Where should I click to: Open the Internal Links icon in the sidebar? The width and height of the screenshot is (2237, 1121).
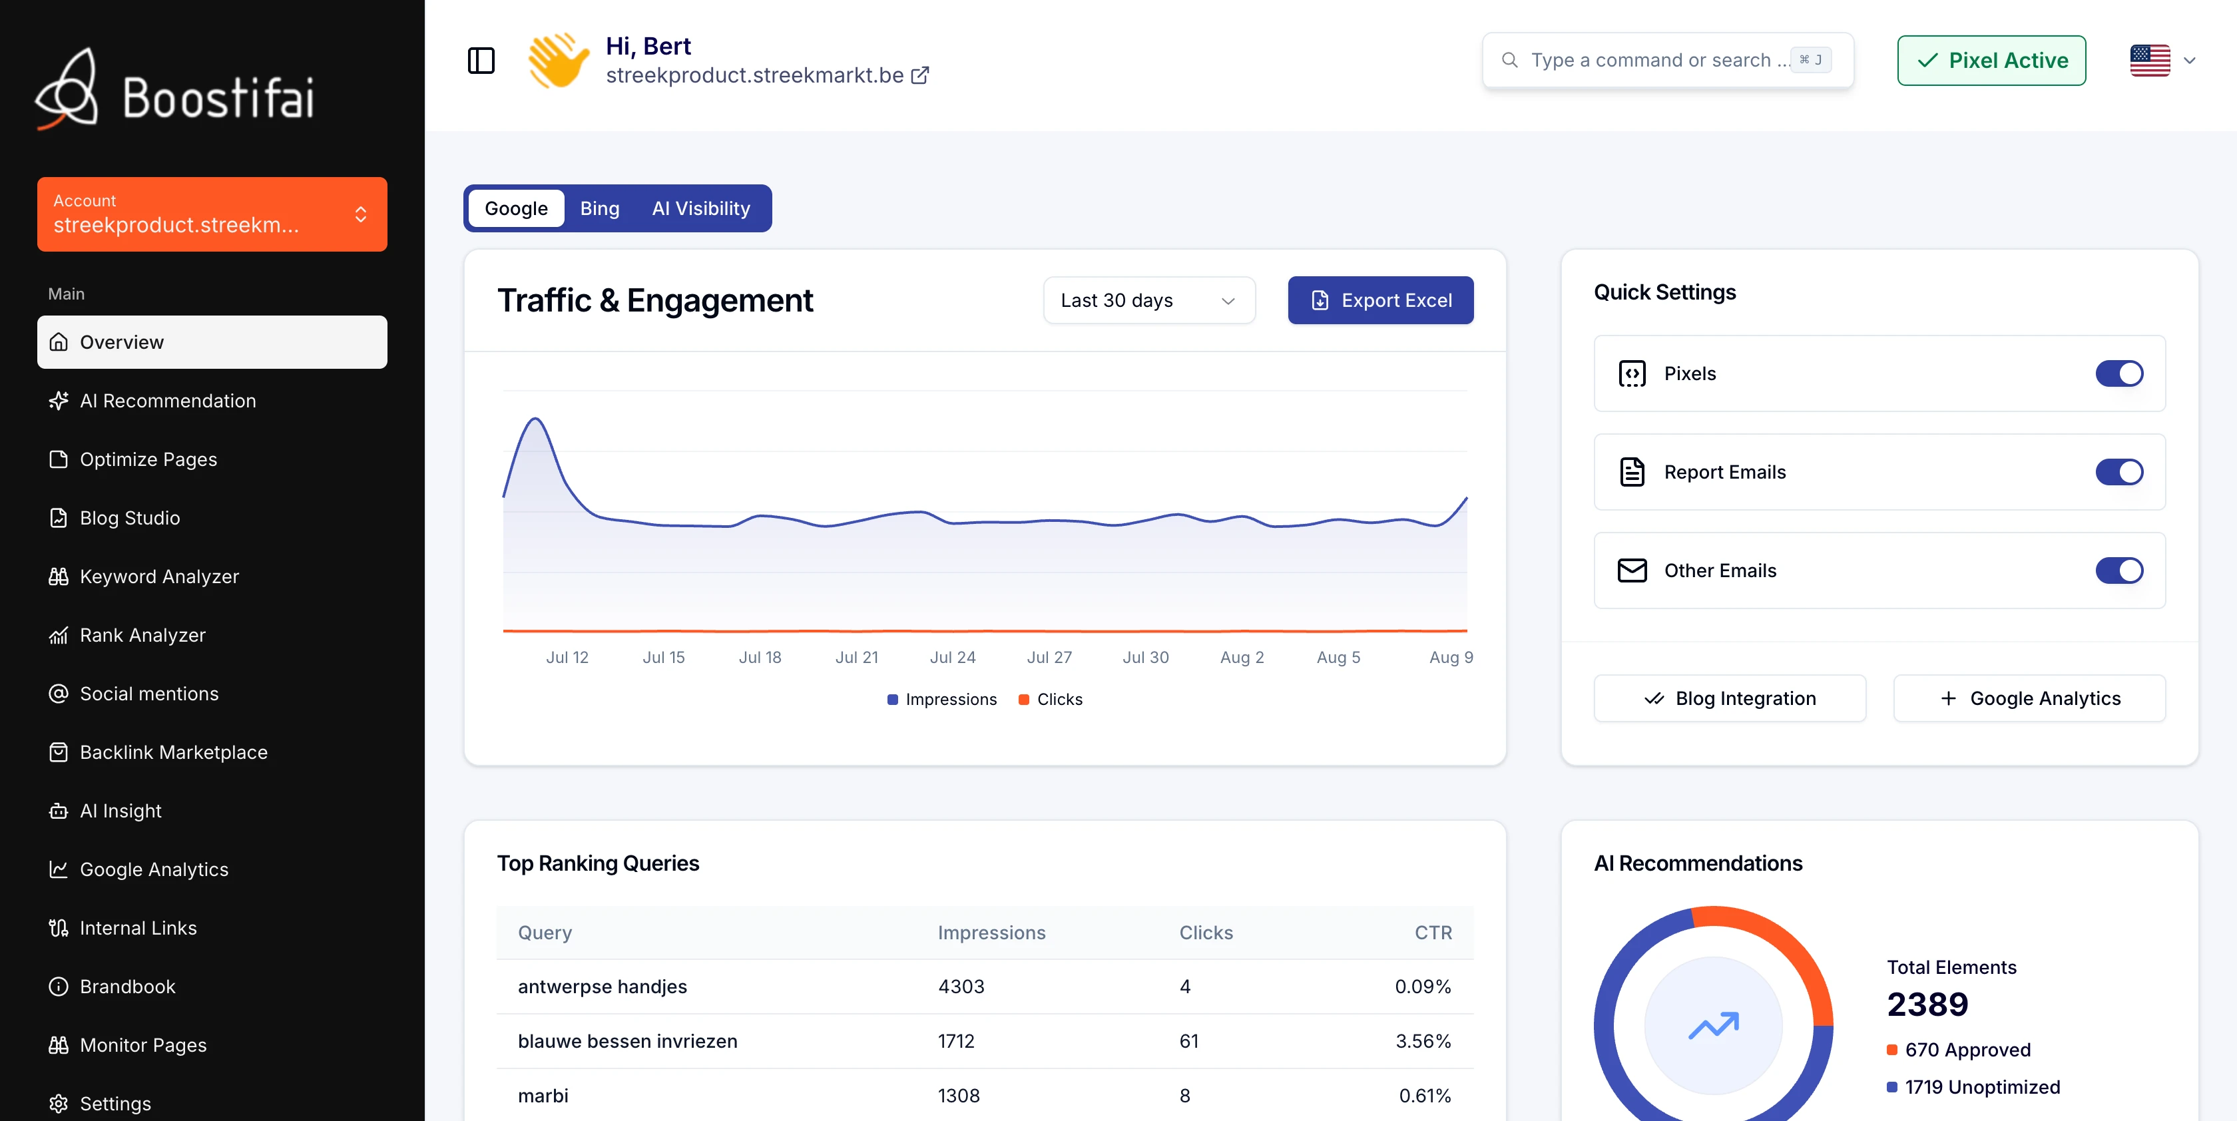click(58, 928)
